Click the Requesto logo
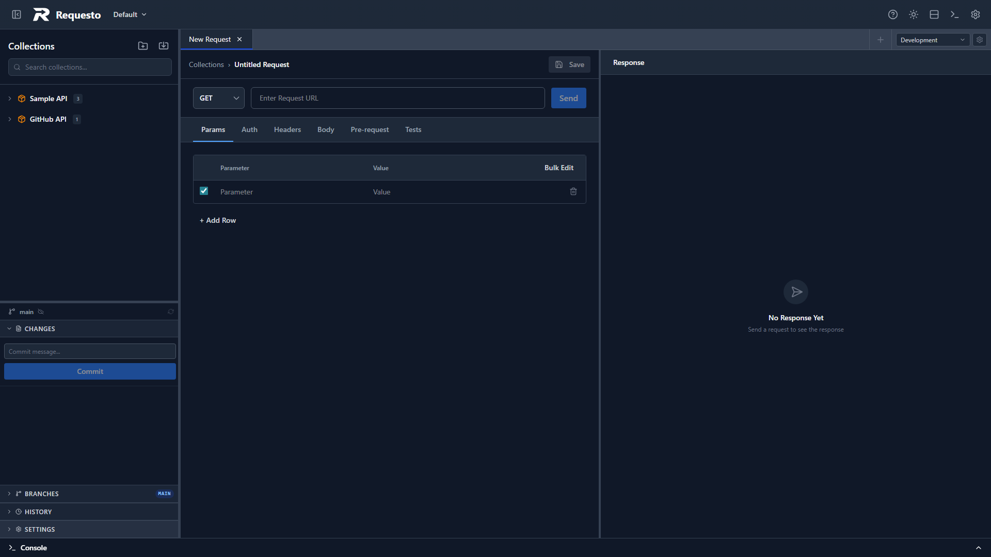Screen dimensions: 991x557 [x=67, y=14]
